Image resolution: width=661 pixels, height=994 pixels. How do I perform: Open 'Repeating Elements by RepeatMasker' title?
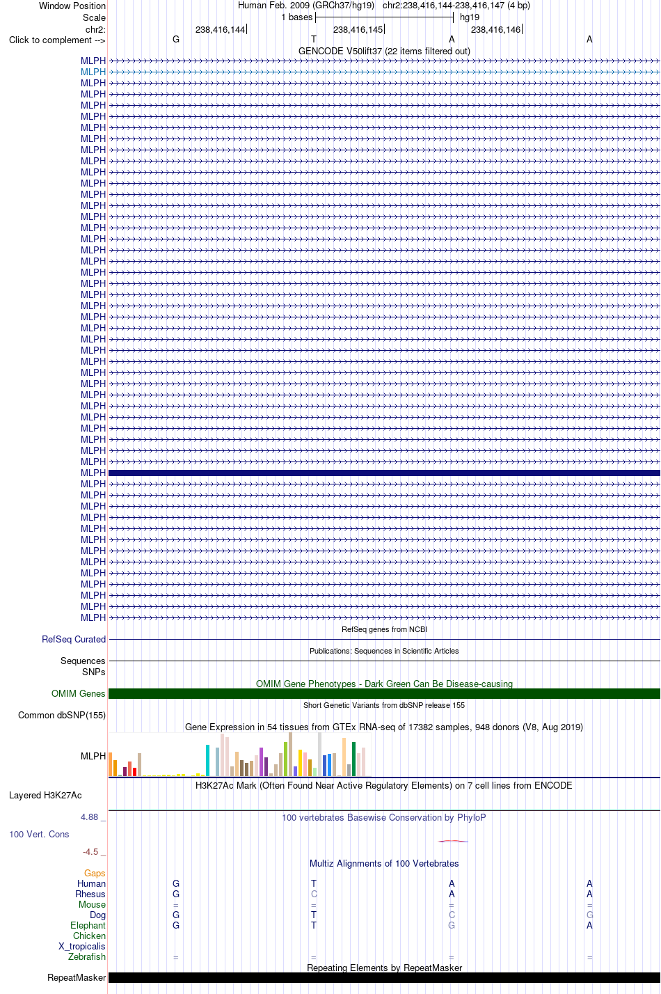[x=384, y=968]
